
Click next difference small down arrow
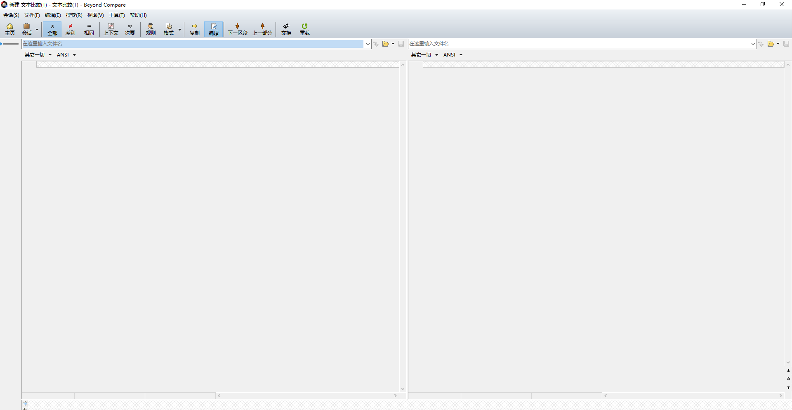788,387
